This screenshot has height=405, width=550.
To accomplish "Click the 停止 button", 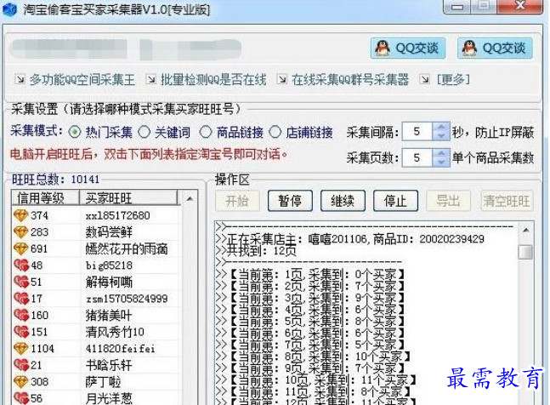I will pos(395,201).
